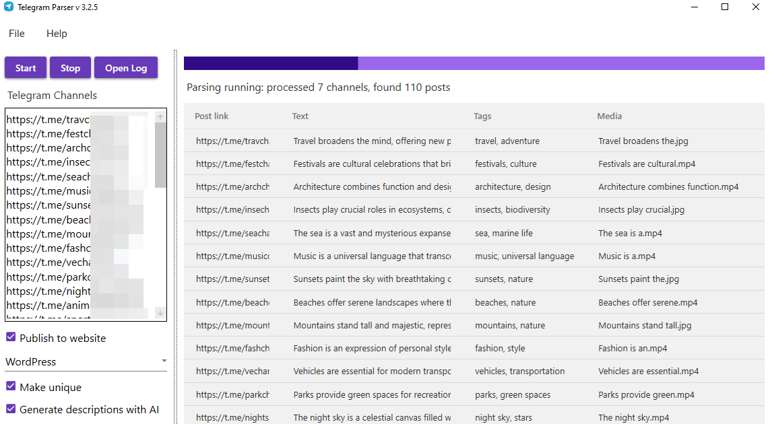Click https://t.me/park line in channels list
This screenshot has width=770, height=424.
[48, 277]
